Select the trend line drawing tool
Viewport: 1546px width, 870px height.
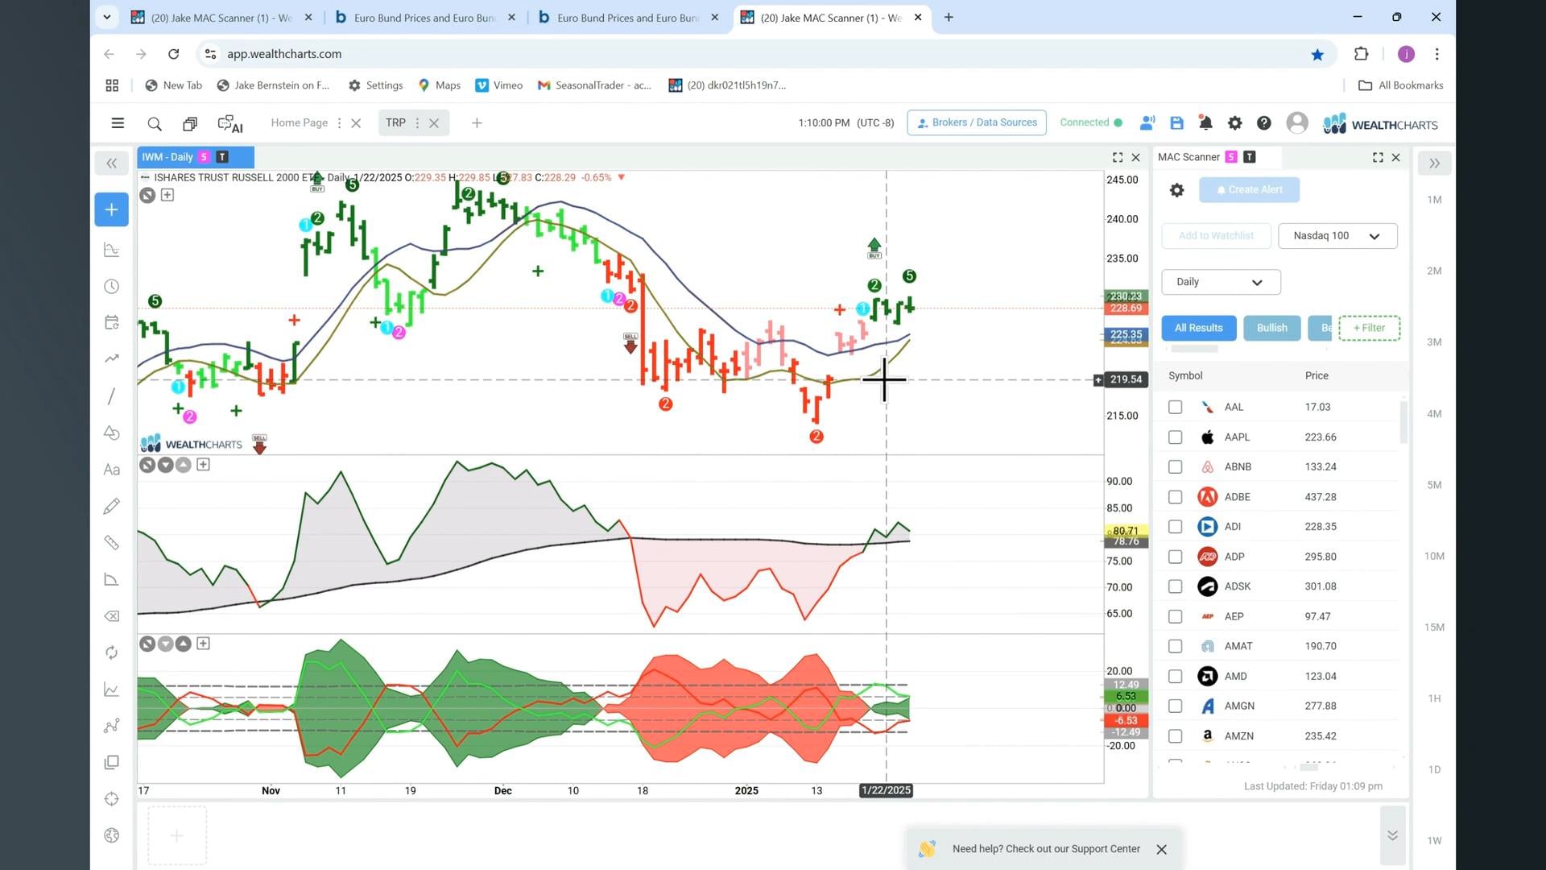[x=111, y=396]
